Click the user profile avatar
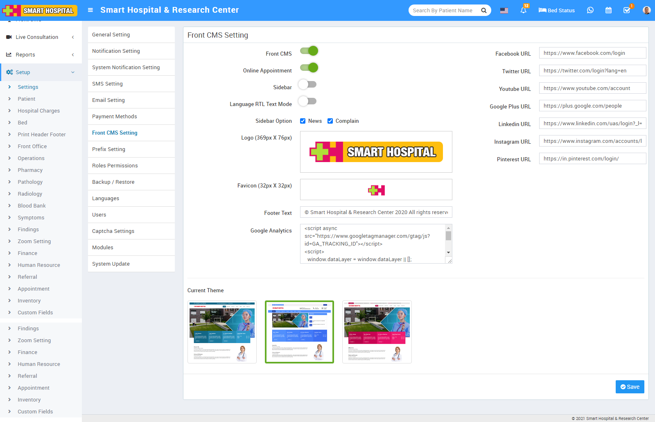Screen dimensions: 655x422 (x=646, y=10)
